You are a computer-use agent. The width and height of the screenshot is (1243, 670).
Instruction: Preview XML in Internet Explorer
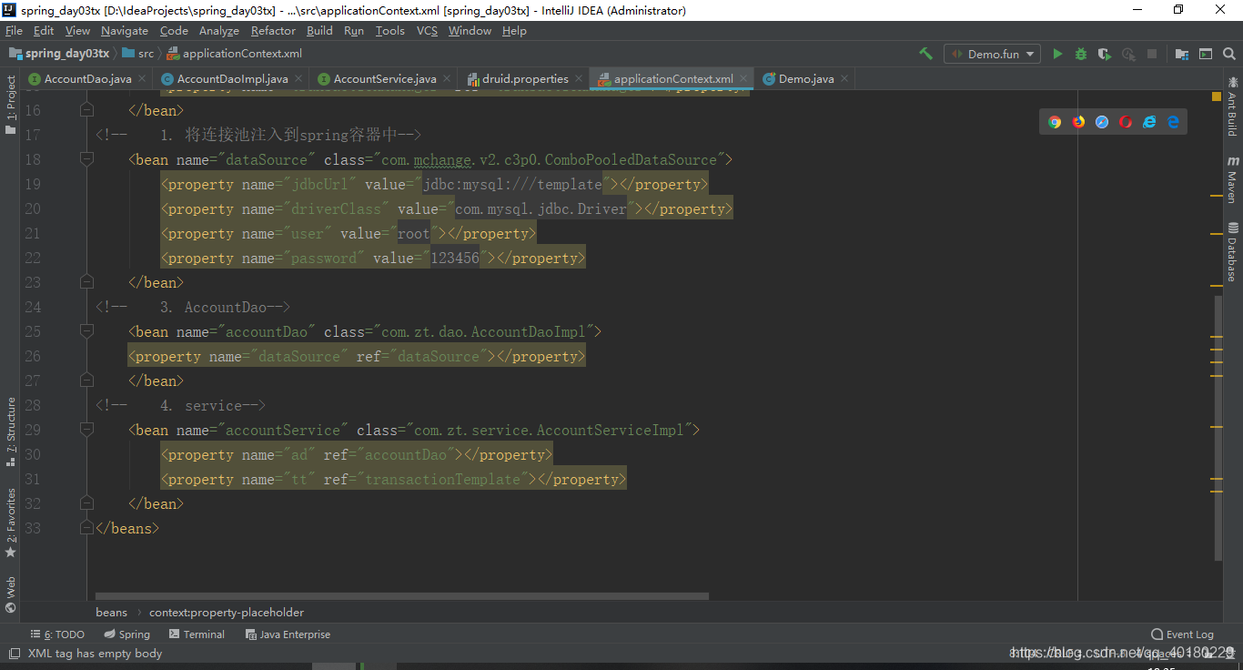1149,122
